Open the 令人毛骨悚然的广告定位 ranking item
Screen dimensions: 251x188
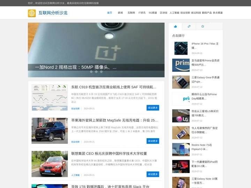[x=205, y=130]
